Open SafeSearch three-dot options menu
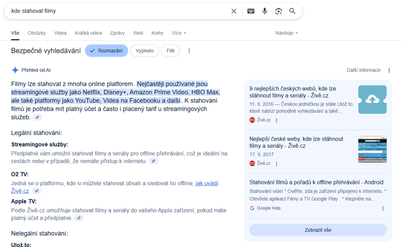 189,51
